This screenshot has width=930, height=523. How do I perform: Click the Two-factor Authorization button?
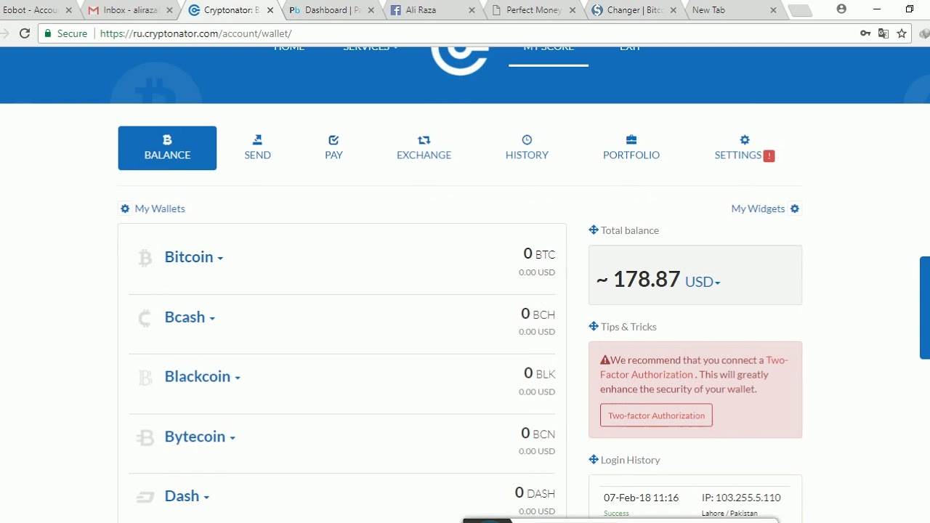(656, 415)
